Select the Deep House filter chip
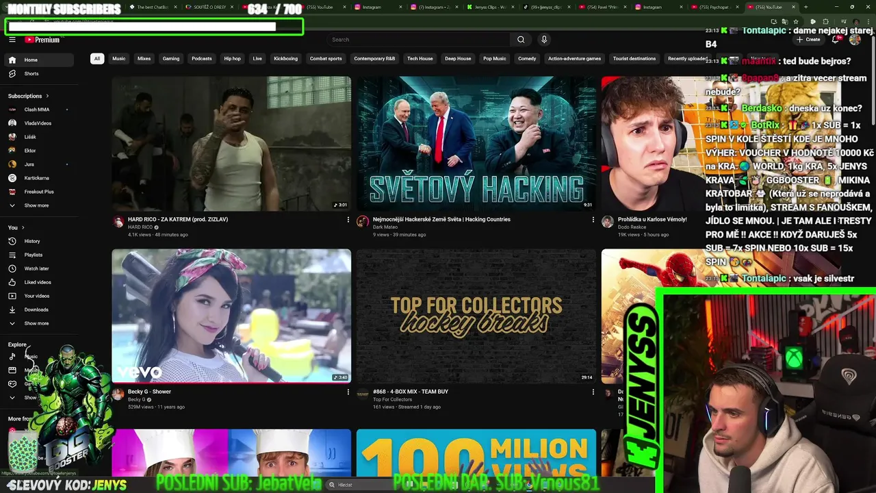Viewport: 876px width, 493px height. (458, 58)
